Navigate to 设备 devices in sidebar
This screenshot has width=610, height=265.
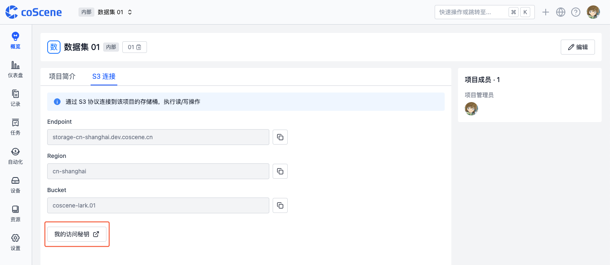point(15,184)
